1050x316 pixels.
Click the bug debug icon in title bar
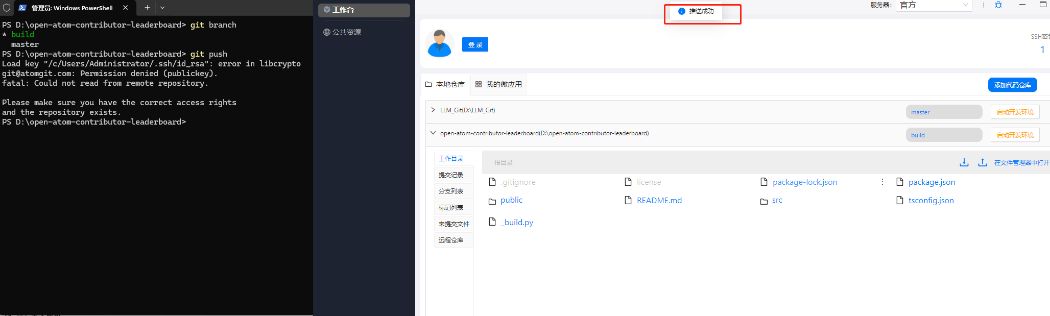(998, 5)
